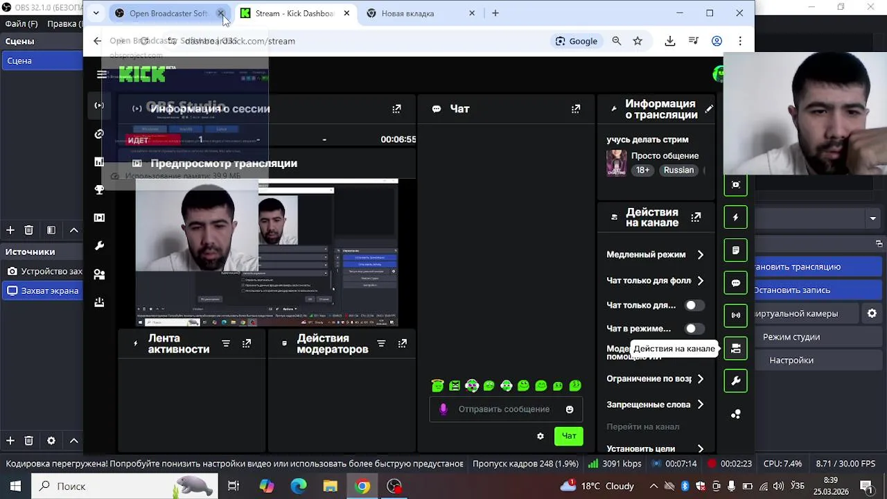The width and height of the screenshot is (887, 499).
Task: Click the Chrome address bar URL
Action: point(240,41)
